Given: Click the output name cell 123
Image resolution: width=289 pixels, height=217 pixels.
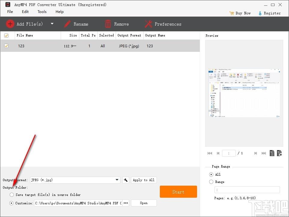Looking at the screenshot, I should point(150,46).
